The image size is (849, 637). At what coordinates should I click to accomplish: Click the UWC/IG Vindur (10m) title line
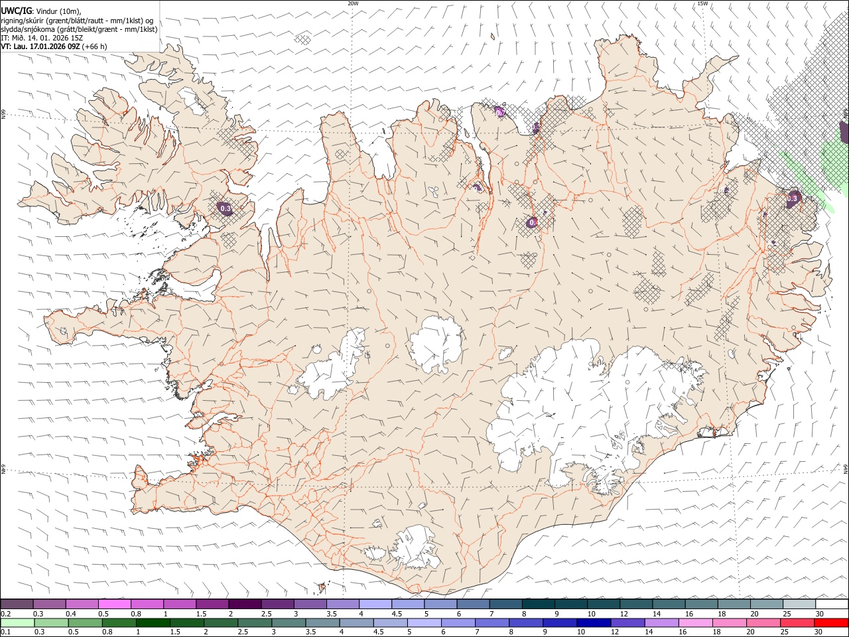(x=41, y=10)
